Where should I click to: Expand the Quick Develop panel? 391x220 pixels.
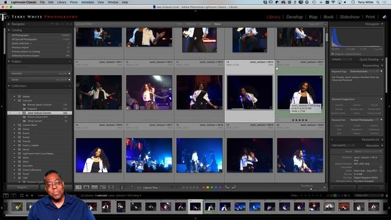[382, 59]
